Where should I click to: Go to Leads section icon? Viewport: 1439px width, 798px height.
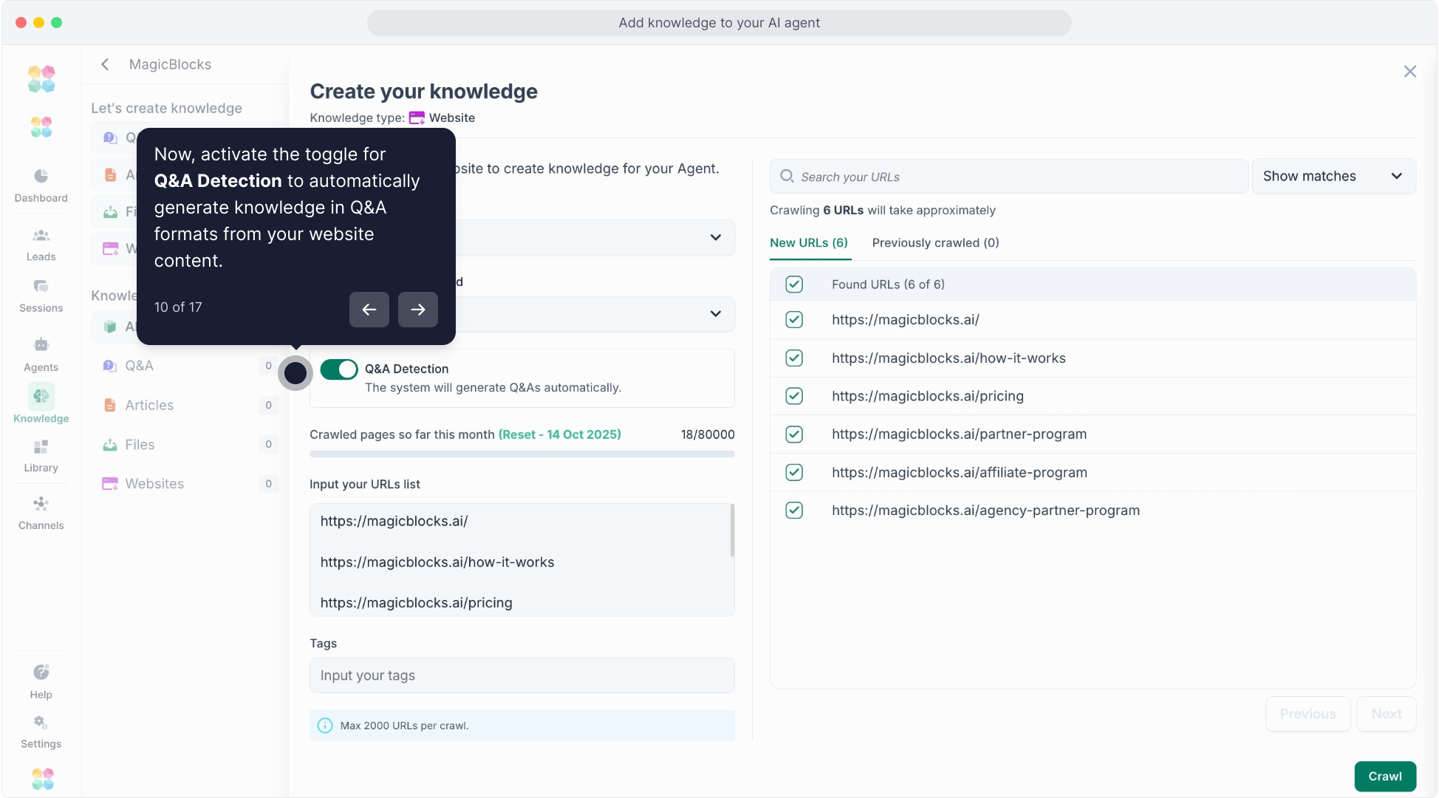(x=41, y=236)
